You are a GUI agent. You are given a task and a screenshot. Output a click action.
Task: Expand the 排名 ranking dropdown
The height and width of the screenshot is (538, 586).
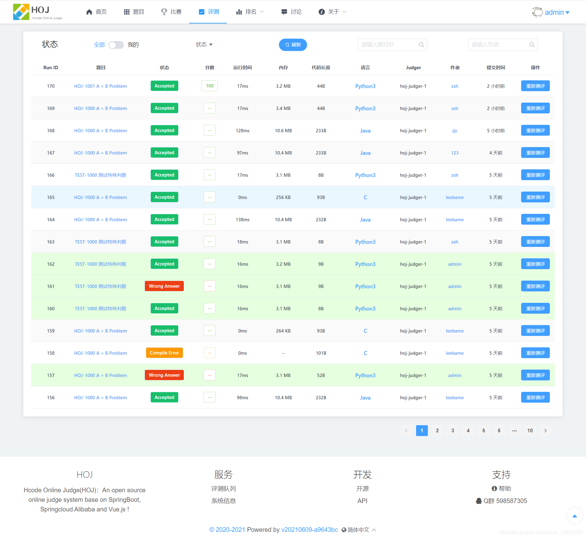point(250,12)
